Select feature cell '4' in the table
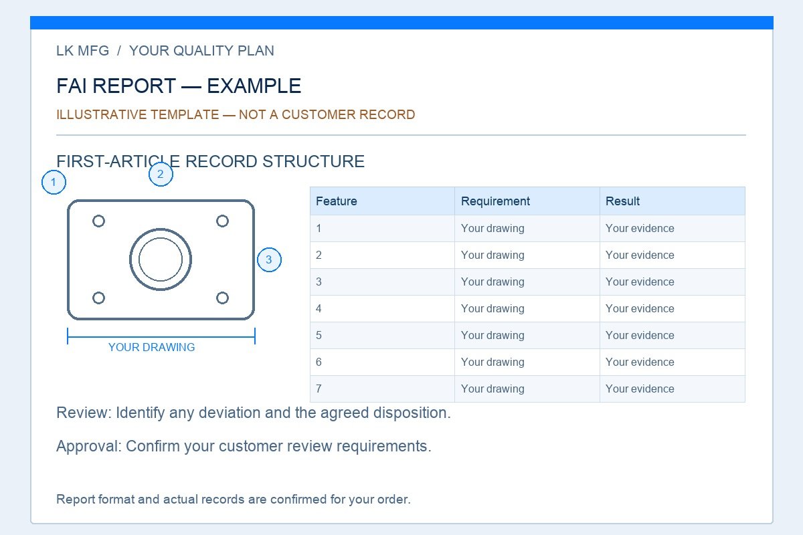The width and height of the screenshot is (803, 535). [382, 308]
